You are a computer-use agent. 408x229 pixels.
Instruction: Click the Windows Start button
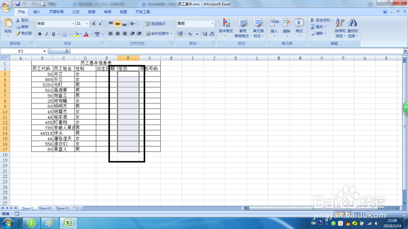pyautogui.click(x=8, y=223)
